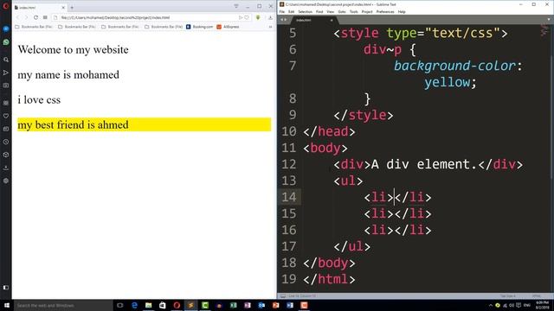
Task: Open history clock icon in sidebar
Action: point(6,142)
